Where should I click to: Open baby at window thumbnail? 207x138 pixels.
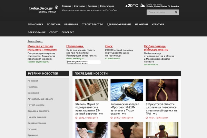coord(162,130)
